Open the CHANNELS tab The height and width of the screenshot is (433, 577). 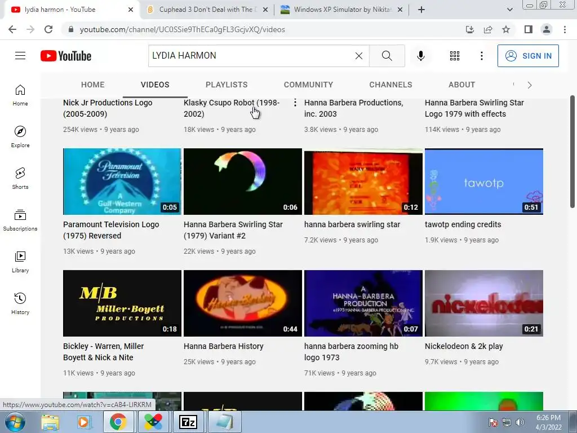click(390, 85)
